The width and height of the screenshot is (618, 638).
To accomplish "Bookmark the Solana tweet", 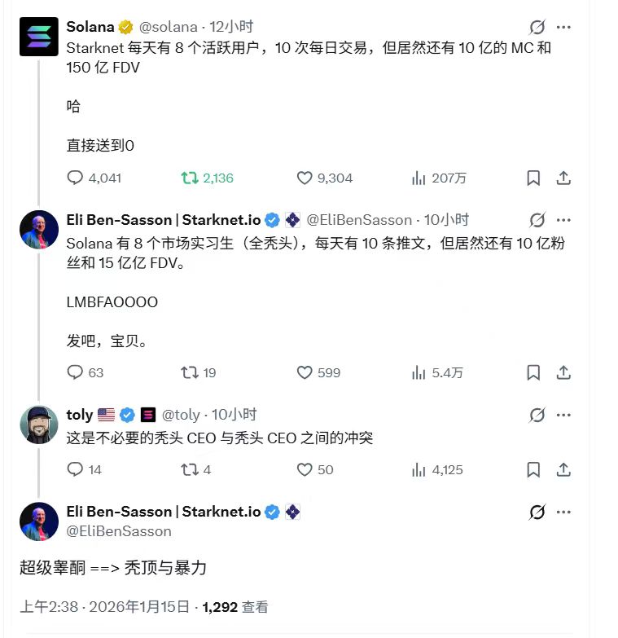I will pos(533,178).
